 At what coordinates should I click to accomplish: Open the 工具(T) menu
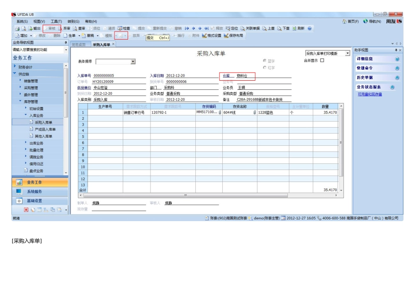pyautogui.click(x=56, y=21)
